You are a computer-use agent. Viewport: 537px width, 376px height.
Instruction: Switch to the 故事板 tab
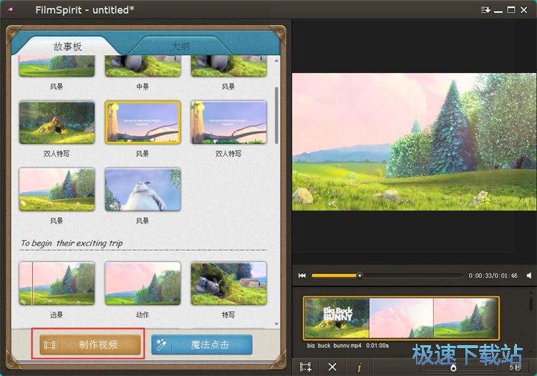coord(67,47)
